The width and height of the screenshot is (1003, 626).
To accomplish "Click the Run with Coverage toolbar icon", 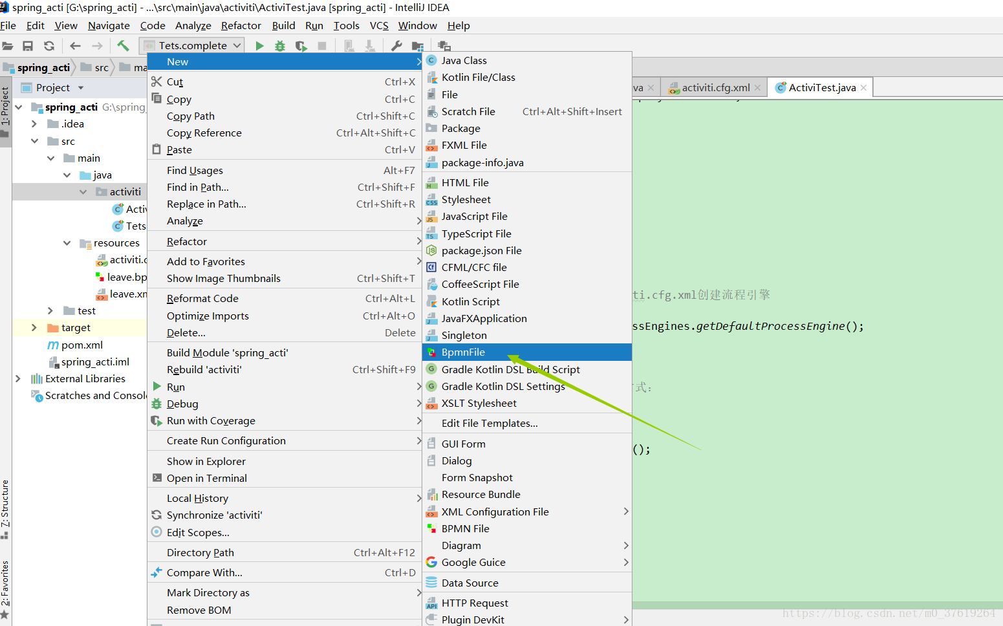I will [x=301, y=46].
